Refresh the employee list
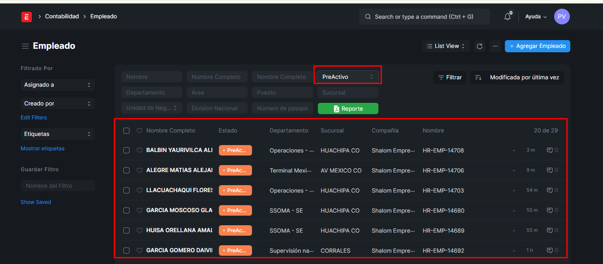The width and height of the screenshot is (603, 264). pyautogui.click(x=480, y=46)
